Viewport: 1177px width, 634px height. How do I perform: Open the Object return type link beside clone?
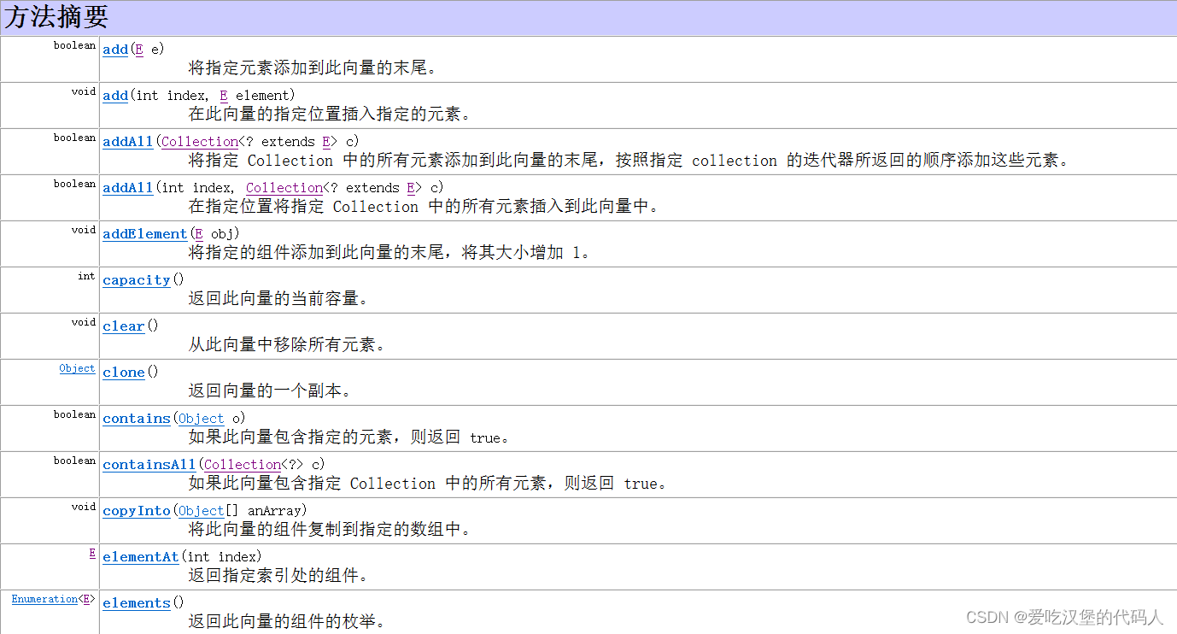(77, 368)
